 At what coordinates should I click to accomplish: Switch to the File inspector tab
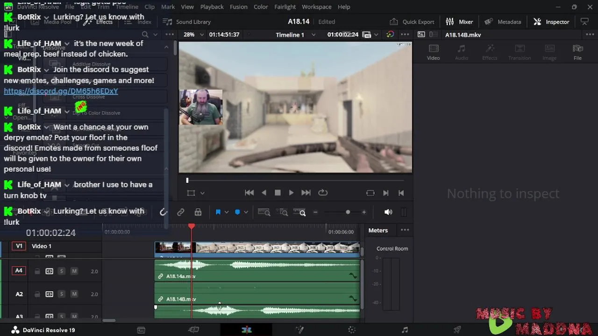pyautogui.click(x=578, y=52)
